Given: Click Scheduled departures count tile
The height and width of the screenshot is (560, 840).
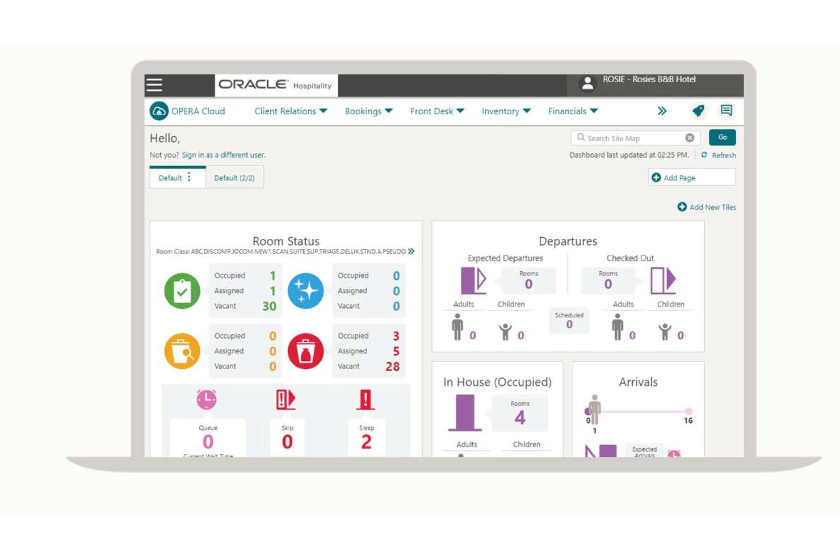Looking at the screenshot, I should click(x=569, y=321).
